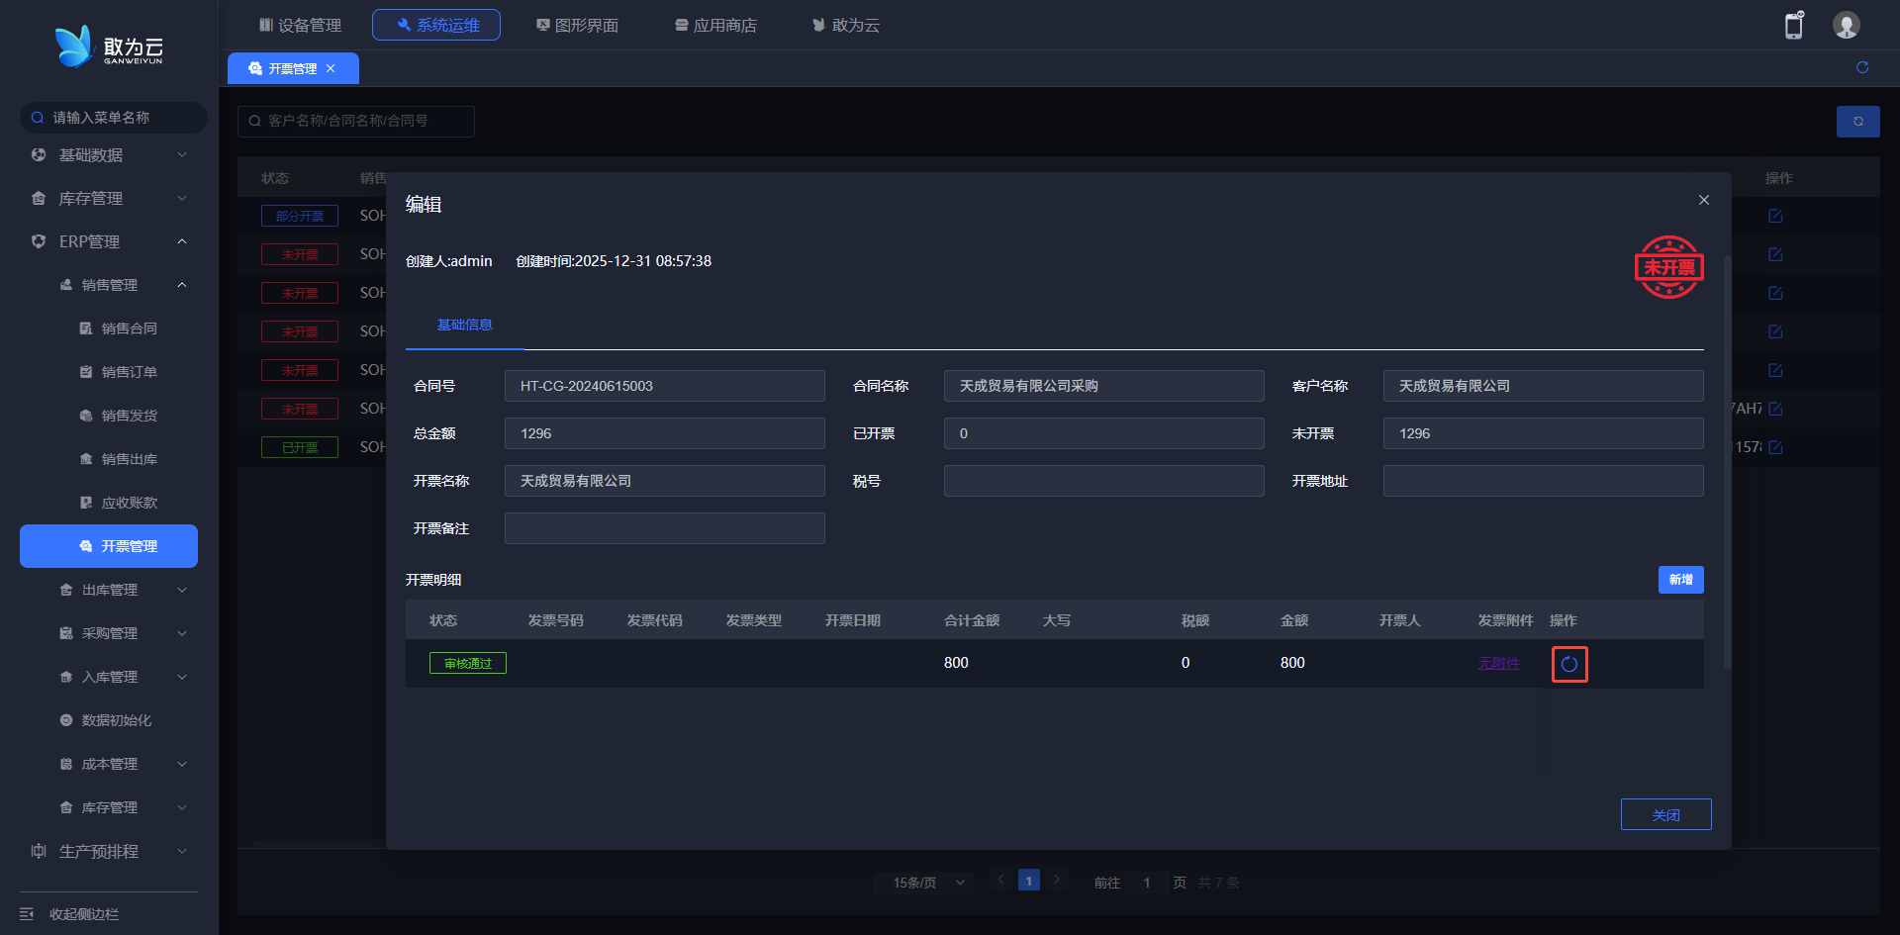Select the 基础信息 tab

[x=464, y=325]
